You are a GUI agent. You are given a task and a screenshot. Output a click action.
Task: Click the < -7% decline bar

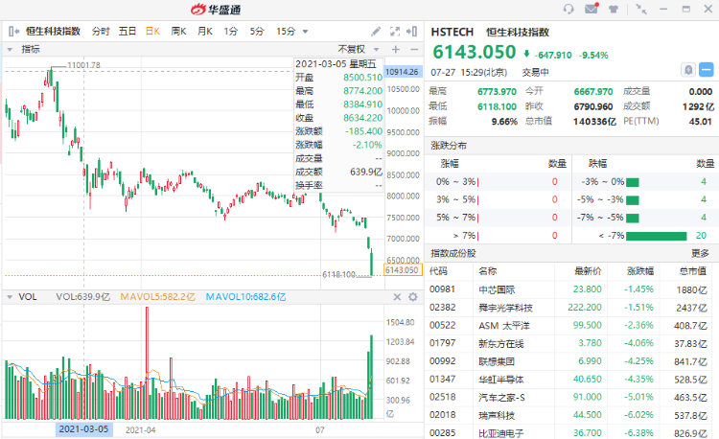[656, 236]
